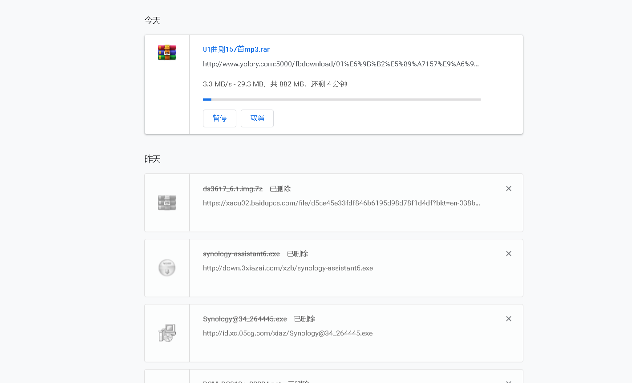
Task: Open the down.3xiazai.com source URL
Action: tap(288, 268)
